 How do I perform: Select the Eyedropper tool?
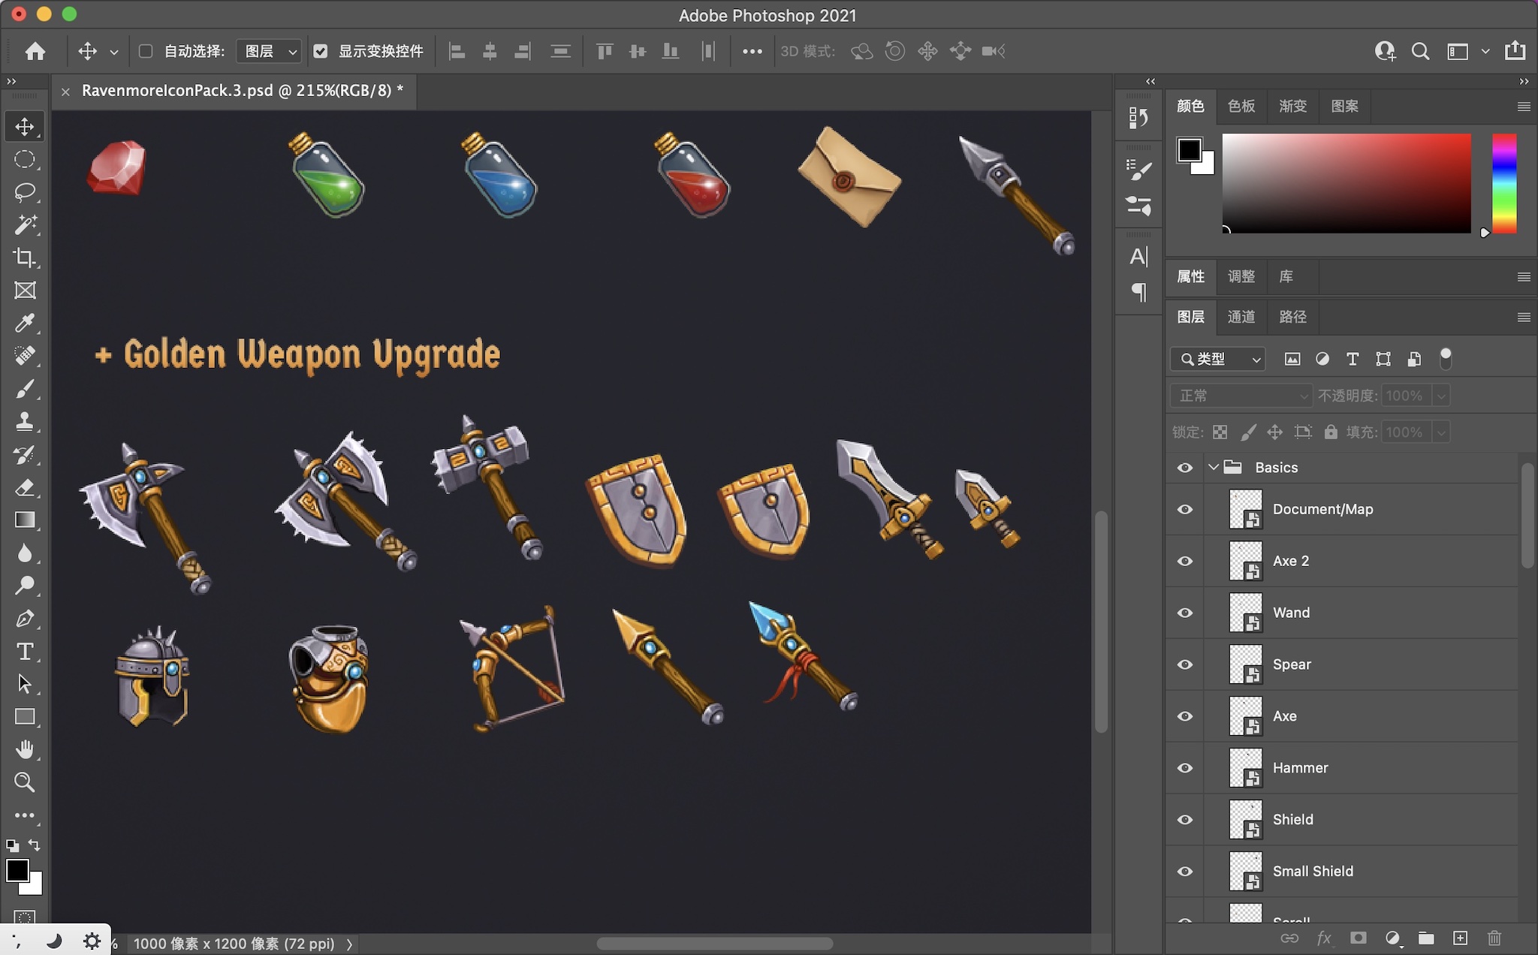(25, 323)
